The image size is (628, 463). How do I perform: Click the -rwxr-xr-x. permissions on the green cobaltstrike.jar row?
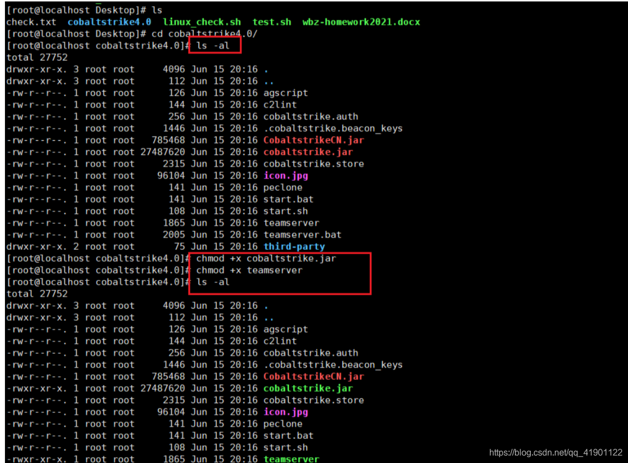click(x=37, y=388)
